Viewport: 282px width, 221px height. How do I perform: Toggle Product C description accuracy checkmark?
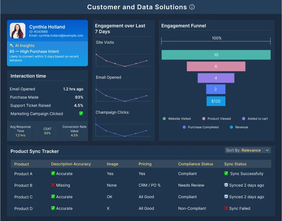pos(53,197)
